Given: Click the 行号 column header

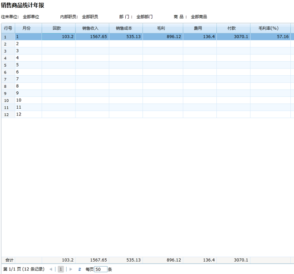Looking at the screenshot, I should point(8,28).
